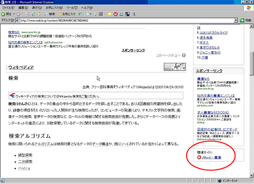Click the vertical scrollbar up arrow

[x=251, y=26]
